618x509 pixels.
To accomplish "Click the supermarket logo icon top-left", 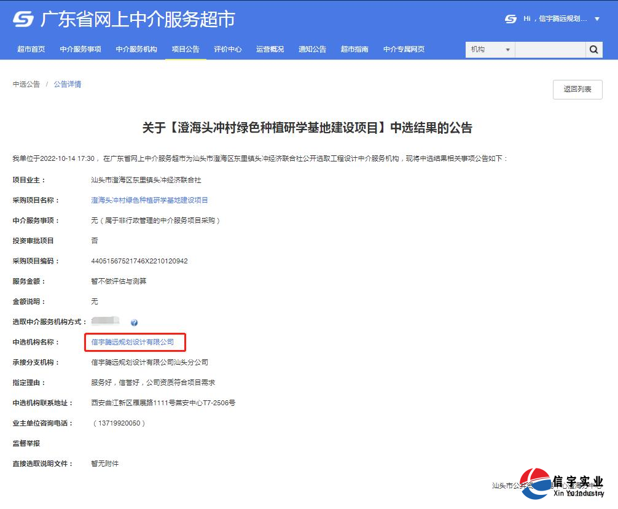I will tap(23, 19).
